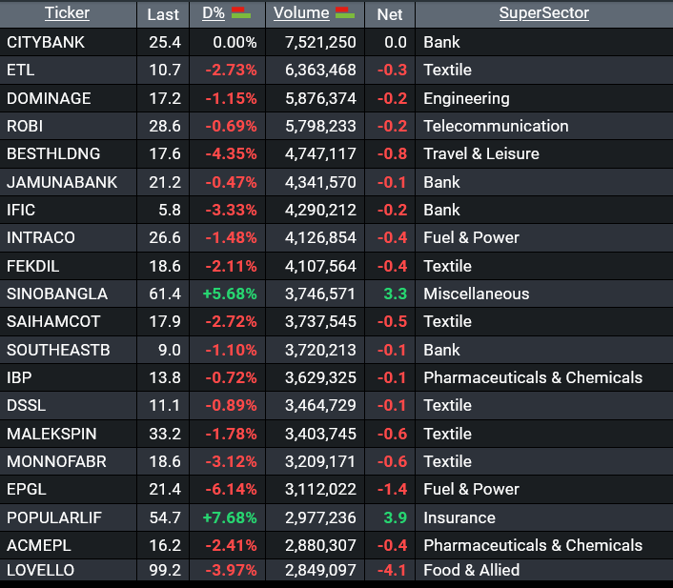Click the +7.68% change value
673x588 pixels.
pos(229,517)
